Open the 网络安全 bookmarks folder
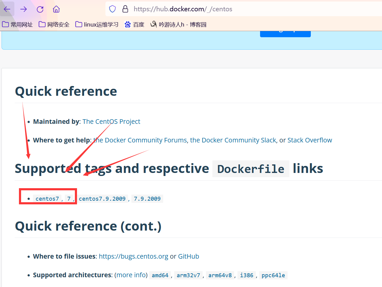382x287 pixels. point(54,24)
